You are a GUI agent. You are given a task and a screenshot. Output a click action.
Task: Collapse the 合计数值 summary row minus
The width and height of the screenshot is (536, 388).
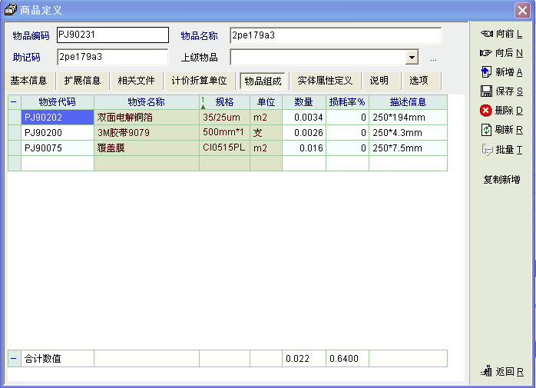coord(13,359)
